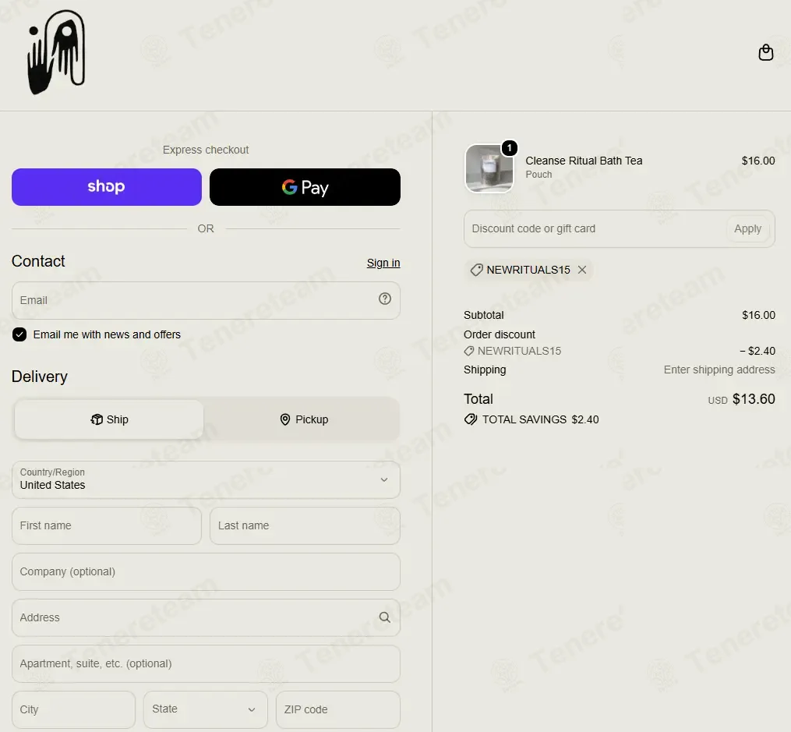Focus the Email input field
This screenshot has width=791, height=732.
click(206, 300)
